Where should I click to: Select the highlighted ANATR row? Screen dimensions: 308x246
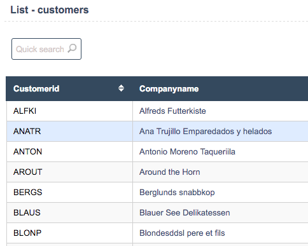pyautogui.click(x=157, y=132)
